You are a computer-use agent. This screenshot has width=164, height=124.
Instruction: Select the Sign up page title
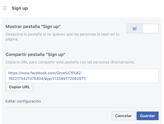(x=20, y=8)
